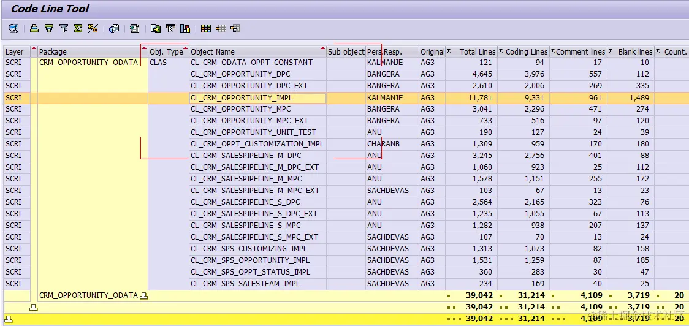Viewport: 689px width, 326px height.
Task: Click object CL_CRM_SALESPIPELINE_S_MPC_EXT
Action: (x=257, y=237)
